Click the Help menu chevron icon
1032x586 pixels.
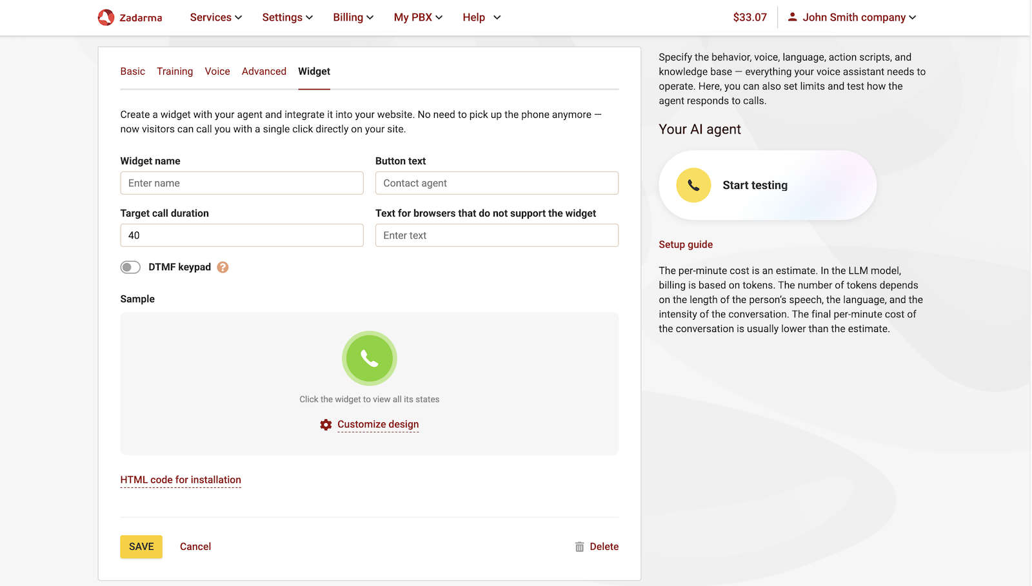pos(497,17)
